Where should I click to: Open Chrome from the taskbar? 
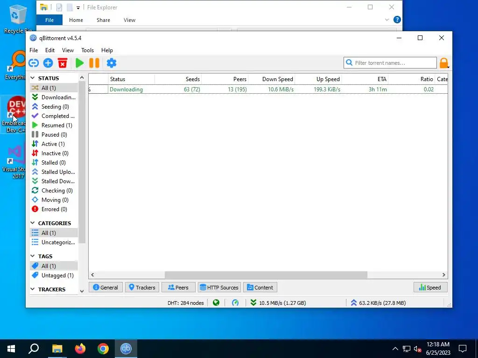[103, 349]
